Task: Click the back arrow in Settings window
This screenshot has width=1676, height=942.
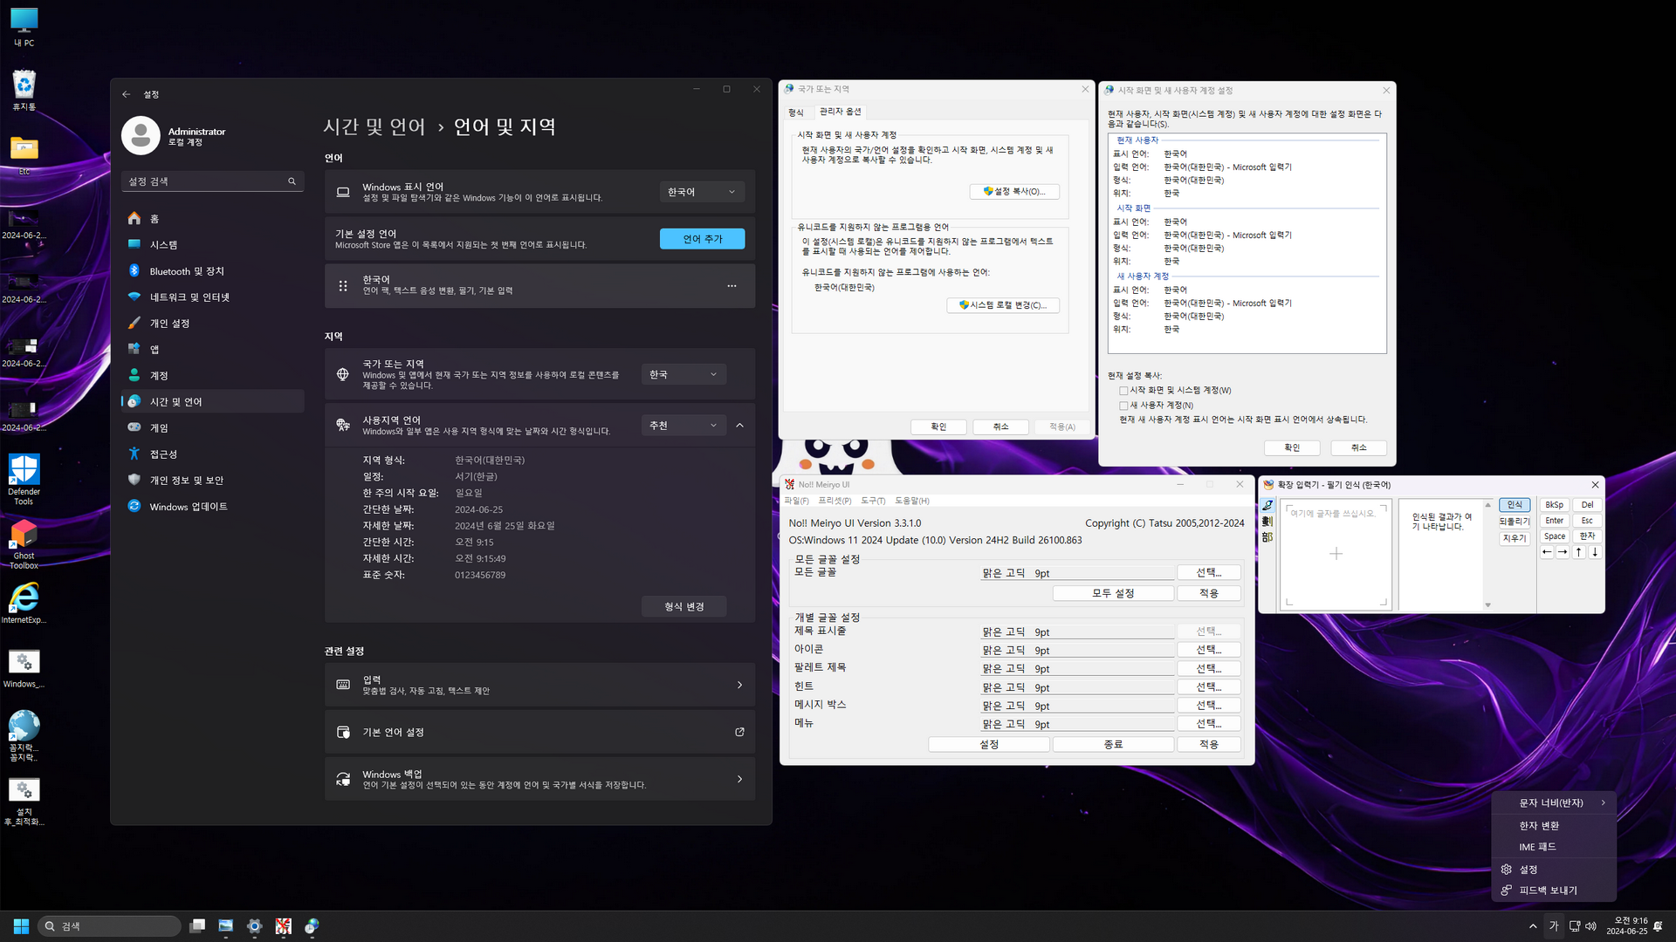Action: pyautogui.click(x=127, y=94)
